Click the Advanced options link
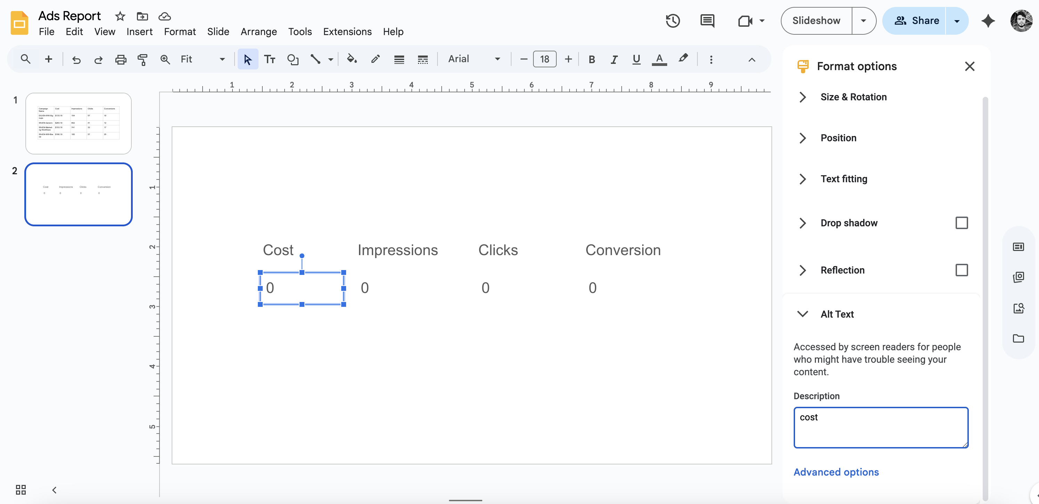The width and height of the screenshot is (1039, 504). [836, 472]
